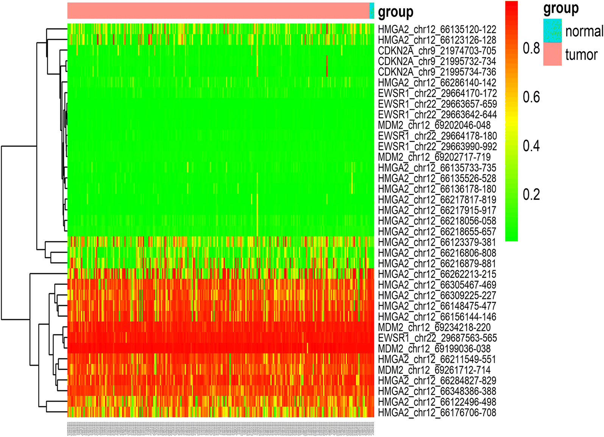This screenshot has width=604, height=437.
Task: Click the 0.4 color scale value
Action: (531, 146)
